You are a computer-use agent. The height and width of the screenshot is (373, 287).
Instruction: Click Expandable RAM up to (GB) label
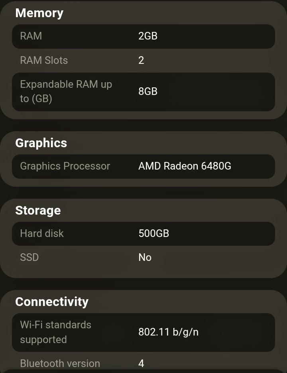(x=66, y=92)
